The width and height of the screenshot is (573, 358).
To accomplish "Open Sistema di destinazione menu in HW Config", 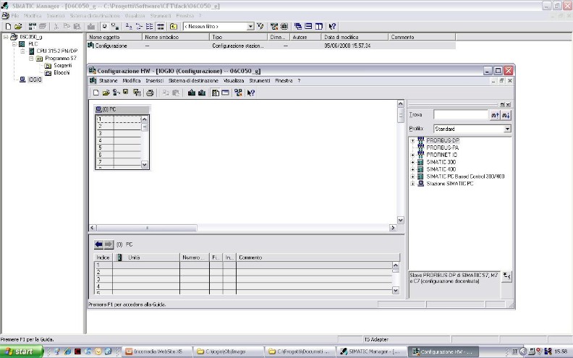I will [193, 81].
